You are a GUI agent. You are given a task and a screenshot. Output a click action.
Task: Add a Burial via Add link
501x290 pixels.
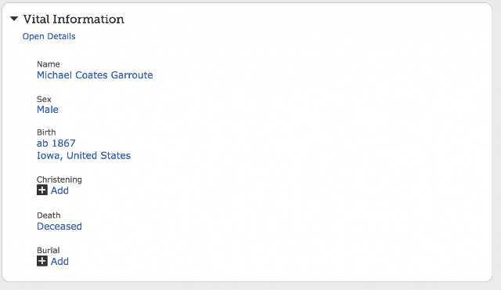click(59, 262)
